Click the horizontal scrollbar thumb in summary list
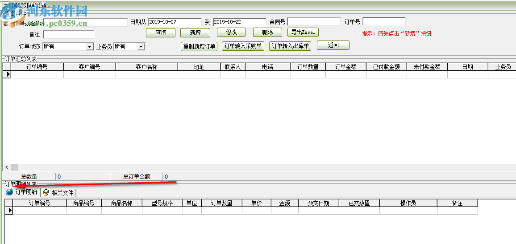516x244 pixels. click(14, 167)
